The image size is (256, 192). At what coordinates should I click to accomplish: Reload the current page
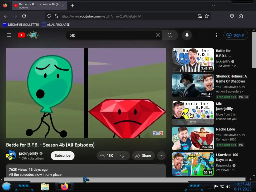tap(24, 16)
